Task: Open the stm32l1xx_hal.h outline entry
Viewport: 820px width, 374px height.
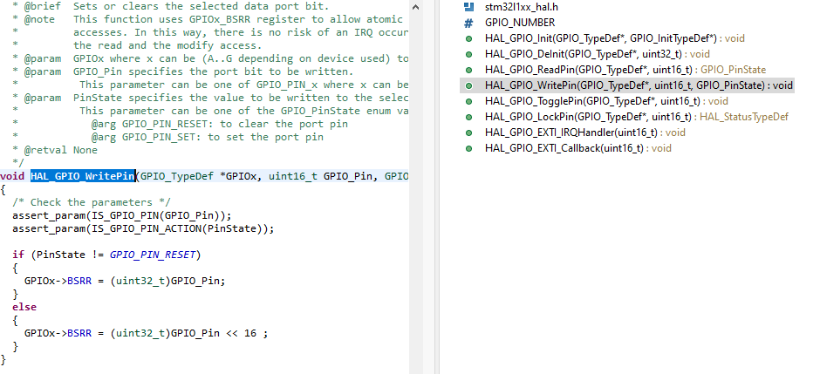Action: (520, 7)
